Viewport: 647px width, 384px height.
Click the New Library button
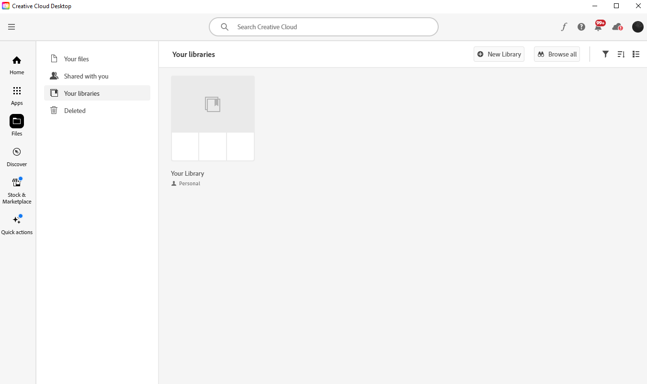tap(499, 54)
